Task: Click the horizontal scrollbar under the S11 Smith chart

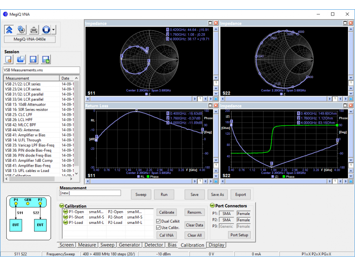Action: [141, 98]
